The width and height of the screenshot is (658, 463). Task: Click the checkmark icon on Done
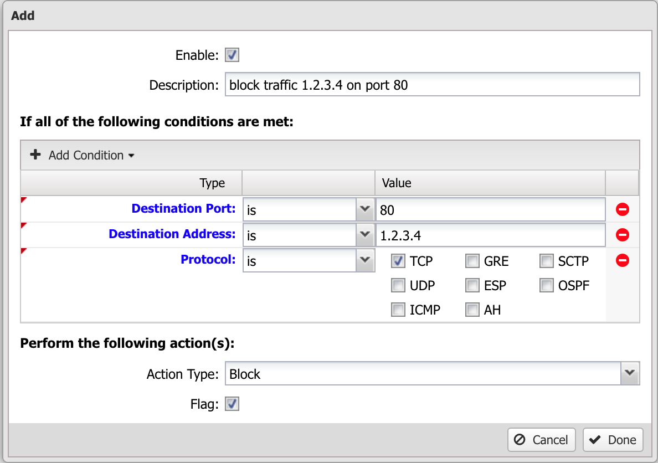595,440
